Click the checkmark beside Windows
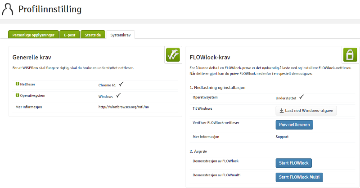 click(119, 95)
